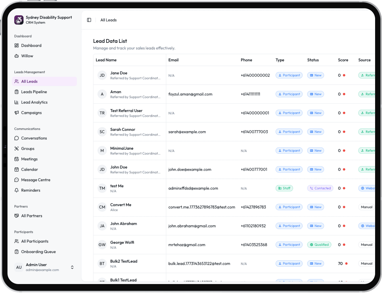The width and height of the screenshot is (384, 294).
Task: Click the Lead Name column header
Action: pos(106,60)
